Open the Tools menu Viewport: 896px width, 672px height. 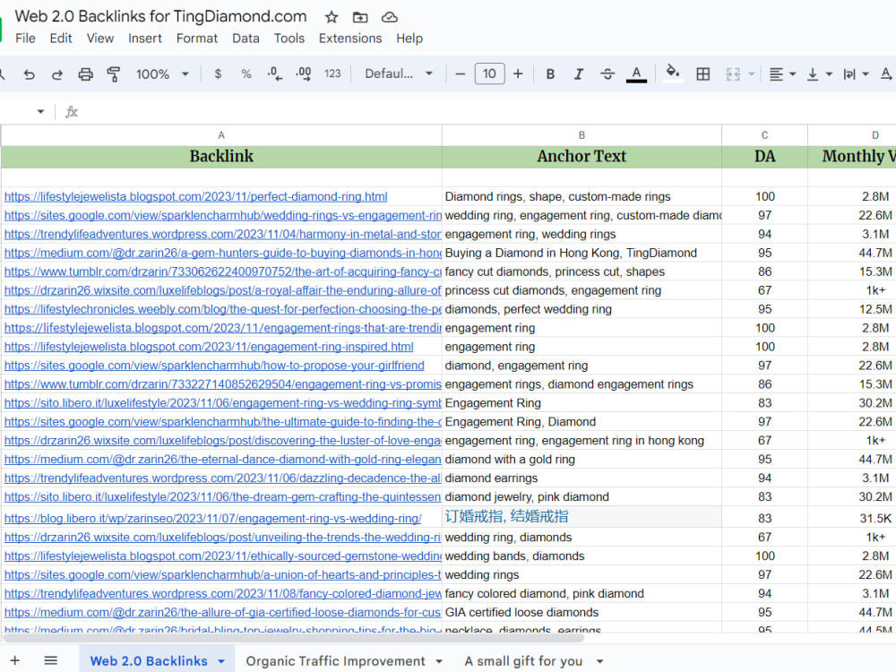coord(289,39)
